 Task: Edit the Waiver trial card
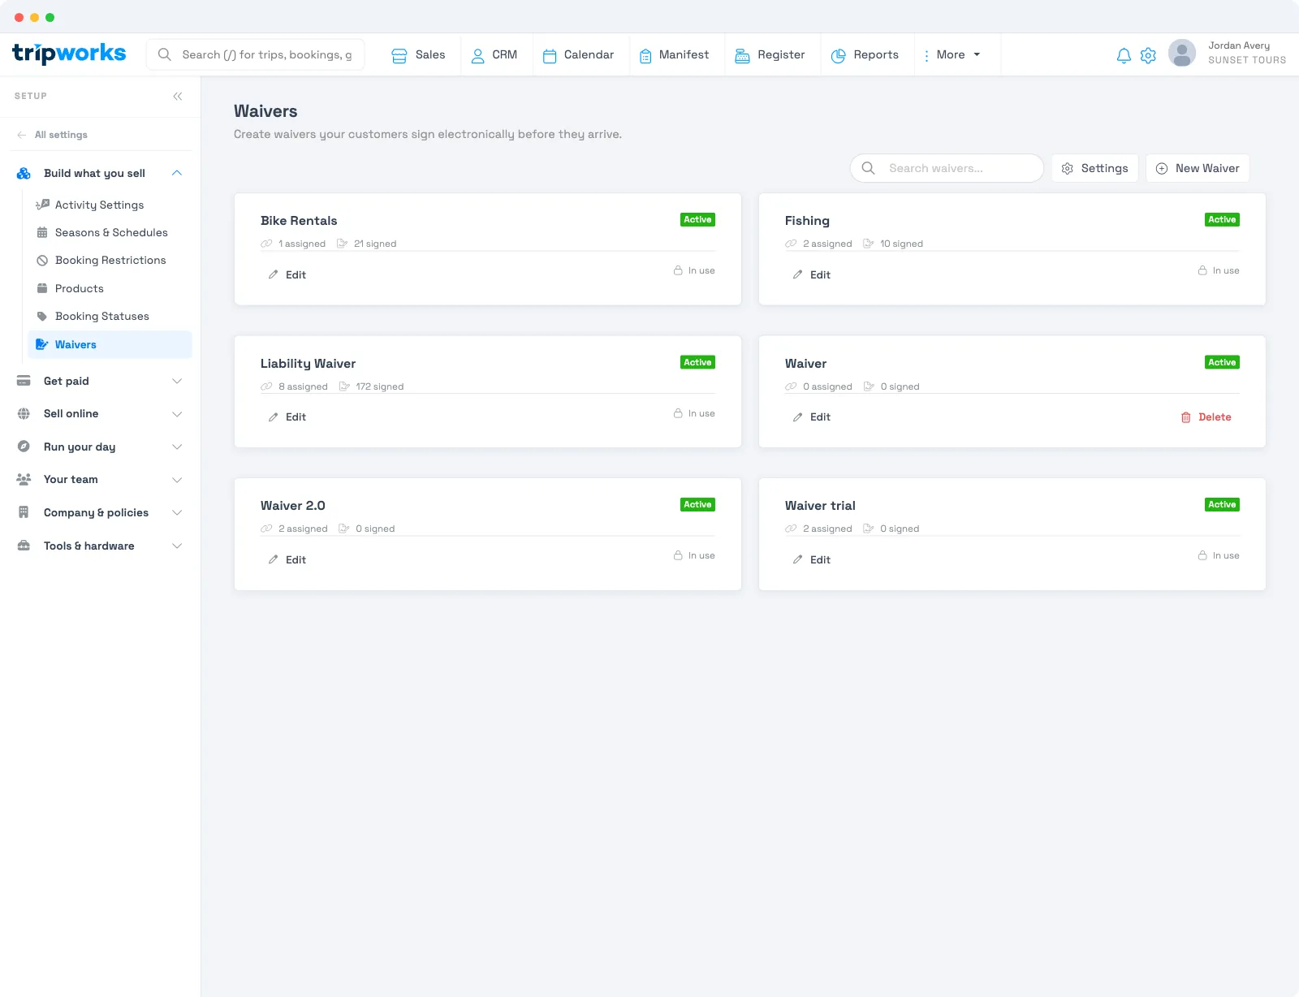[812, 559]
